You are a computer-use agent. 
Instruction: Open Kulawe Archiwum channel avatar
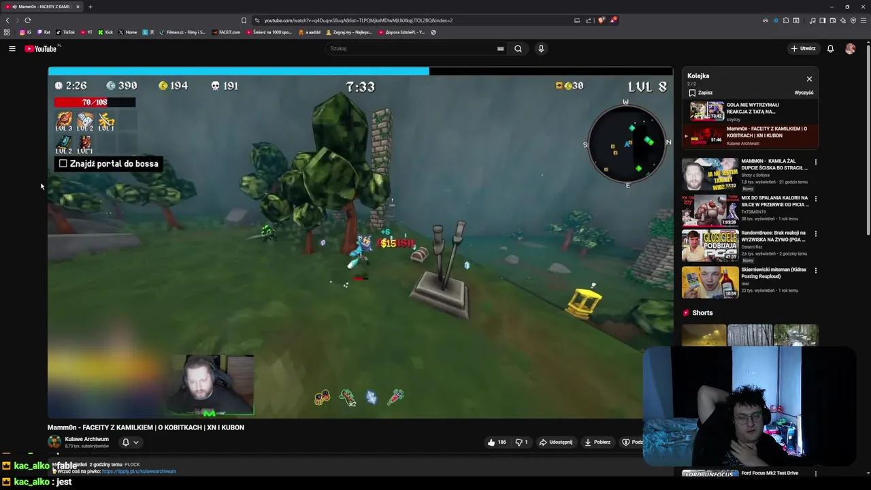pyautogui.click(x=54, y=442)
